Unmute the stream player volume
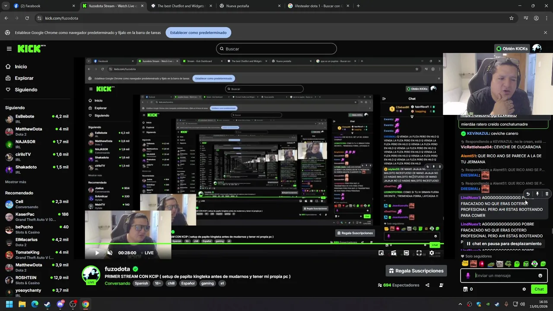Screen dimensions: 553x311 point(110,253)
